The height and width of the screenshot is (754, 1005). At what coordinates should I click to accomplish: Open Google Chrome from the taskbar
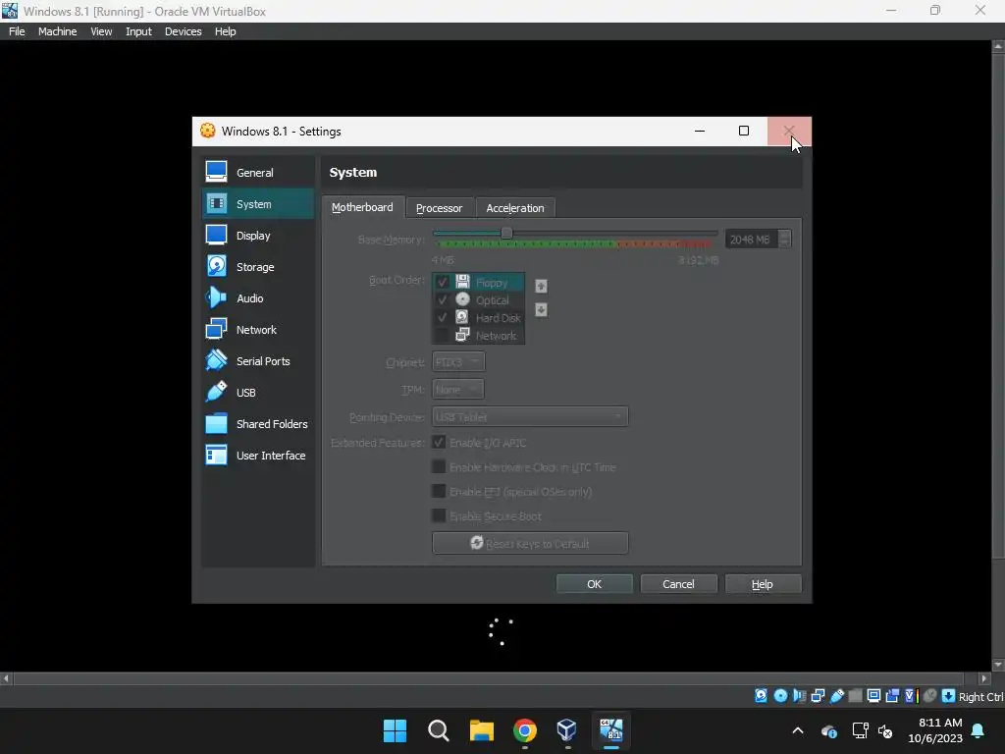(524, 730)
